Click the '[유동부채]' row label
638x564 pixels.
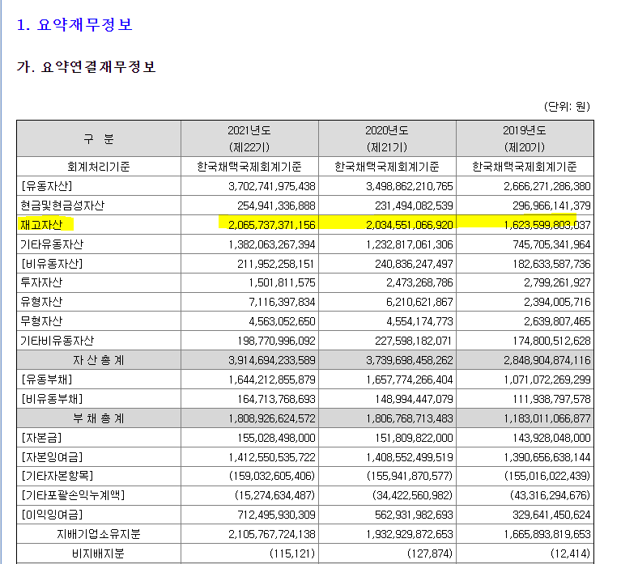(47, 380)
